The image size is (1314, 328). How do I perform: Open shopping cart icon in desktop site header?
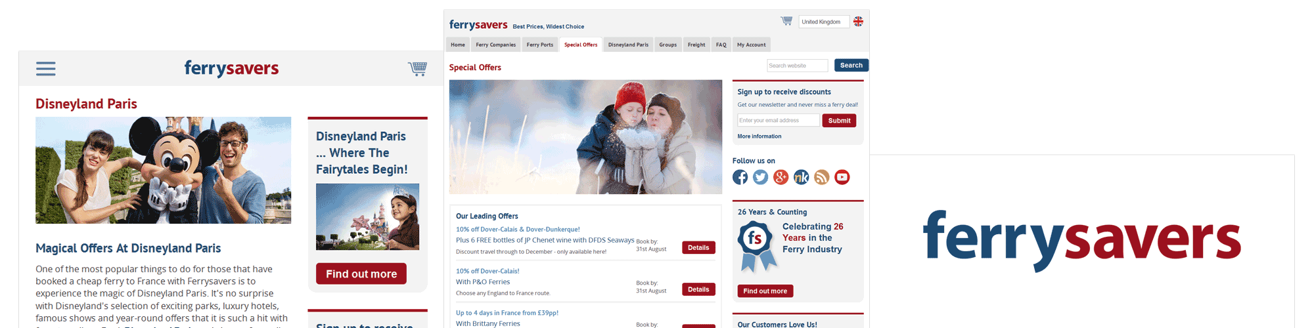(x=786, y=21)
